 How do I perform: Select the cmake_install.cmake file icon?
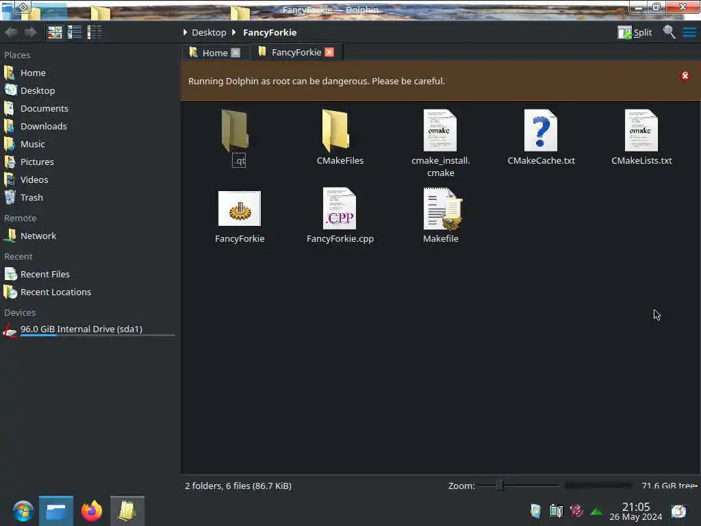pyautogui.click(x=440, y=130)
